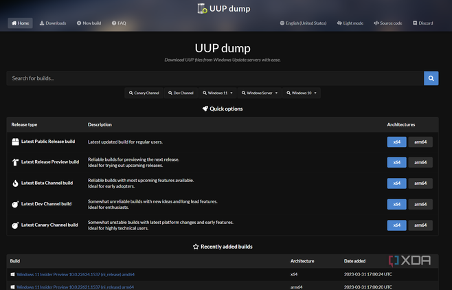Open the Source code link
The width and height of the screenshot is (452, 290).
click(387, 23)
